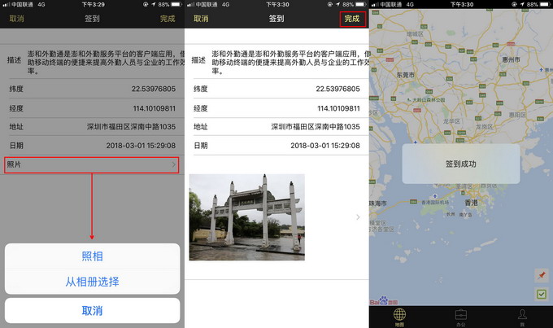Expand the red-outlined 照片 row
This screenshot has height=328, width=553.
click(x=92, y=165)
